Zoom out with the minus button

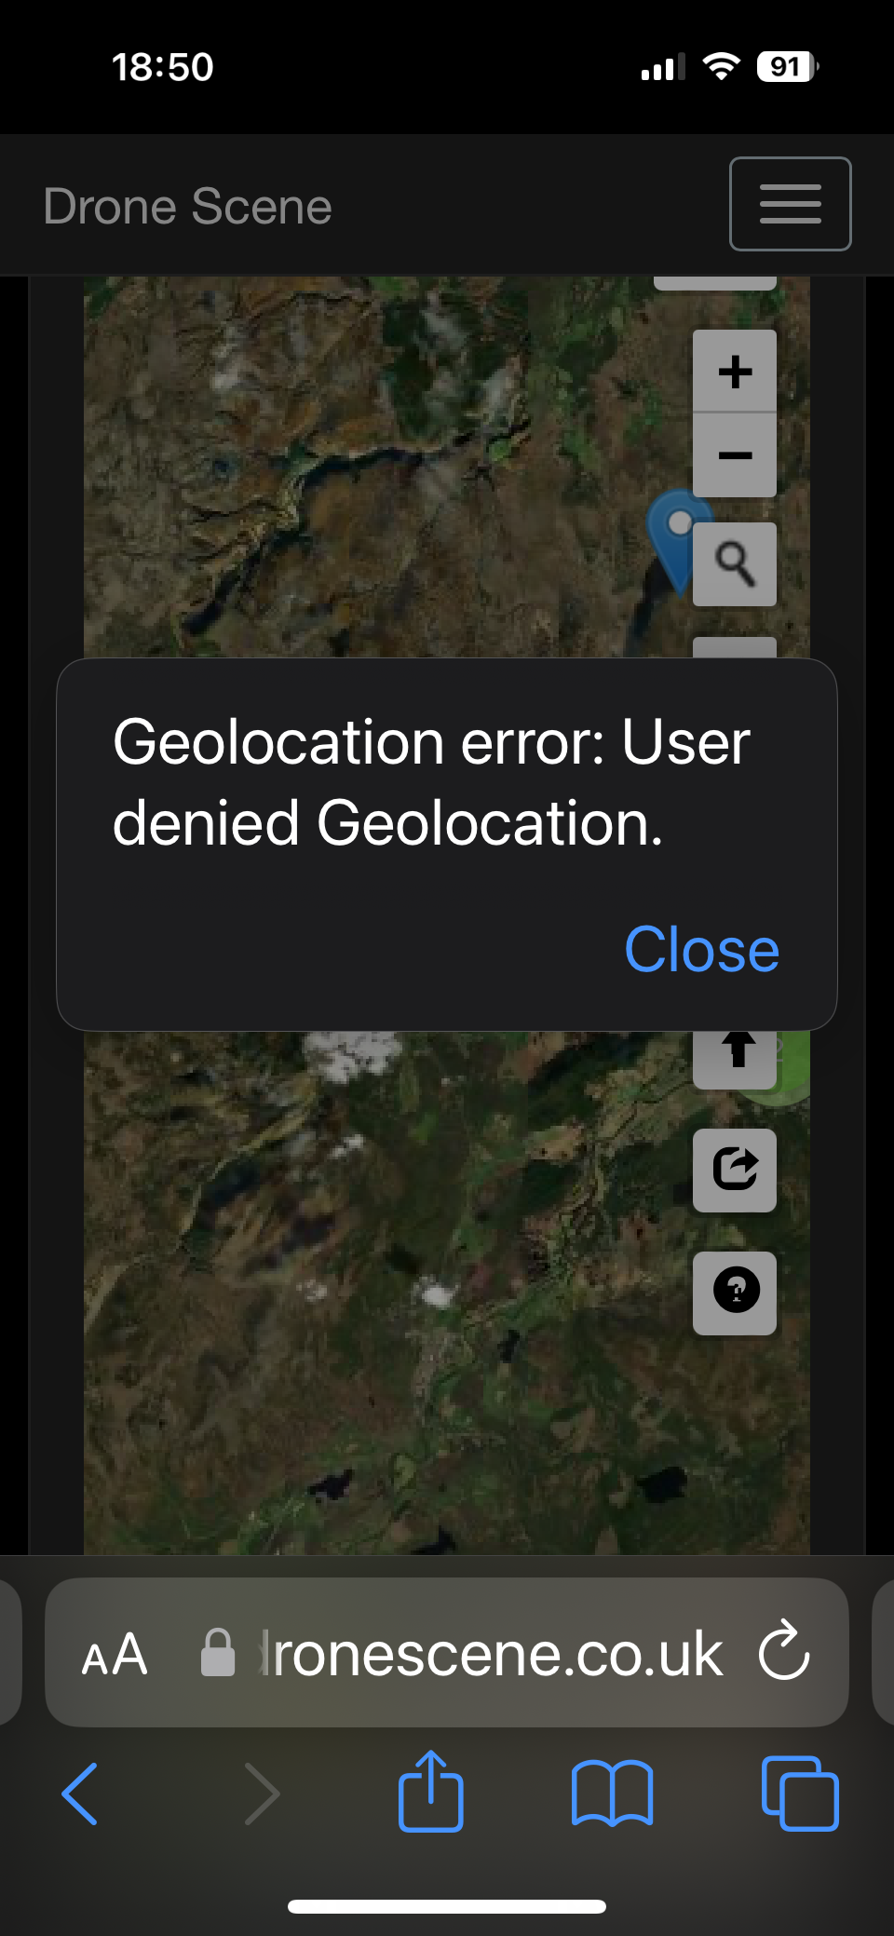coord(735,455)
